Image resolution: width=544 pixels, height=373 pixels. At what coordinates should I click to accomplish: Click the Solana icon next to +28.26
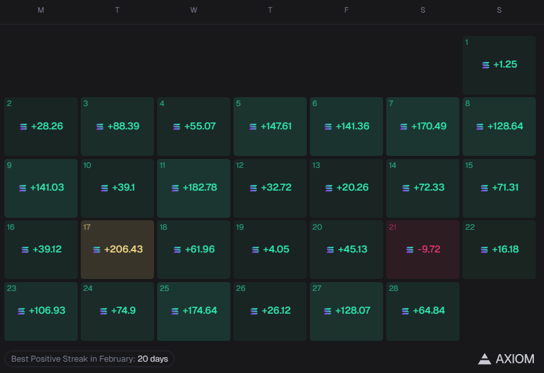coord(23,127)
